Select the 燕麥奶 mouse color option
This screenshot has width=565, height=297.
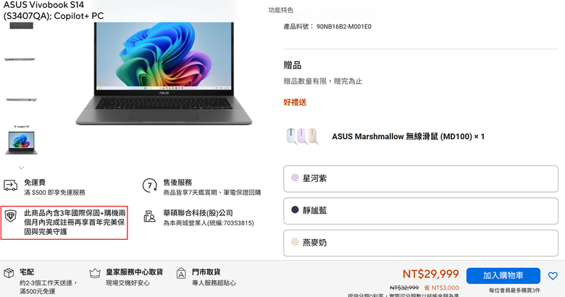point(421,243)
